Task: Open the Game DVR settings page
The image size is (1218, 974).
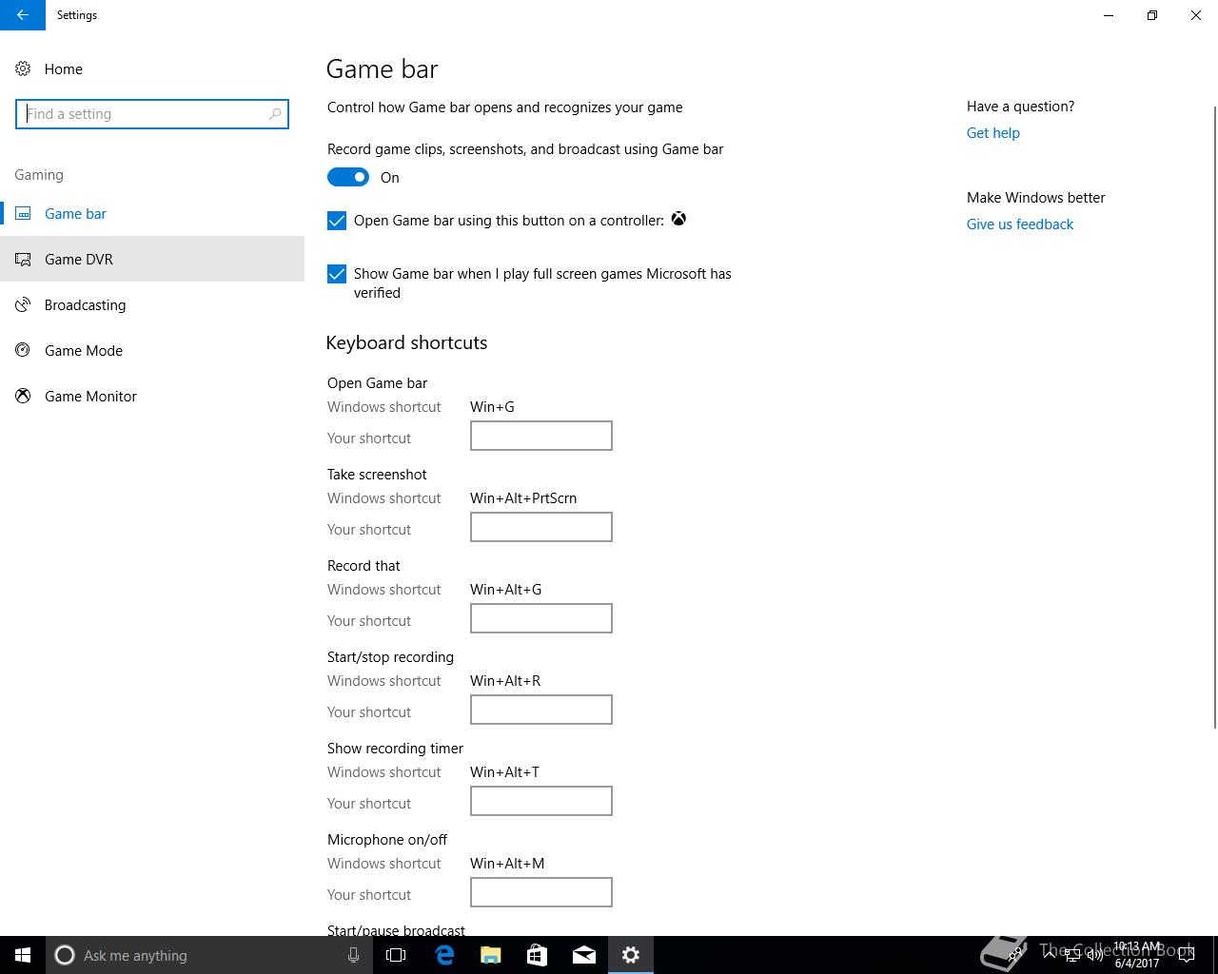Action: [x=152, y=259]
